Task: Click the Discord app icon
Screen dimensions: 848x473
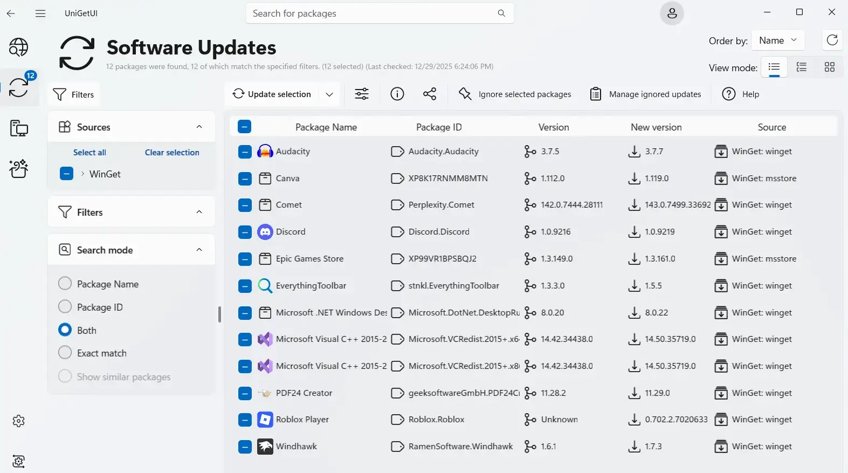Action: 265,232
